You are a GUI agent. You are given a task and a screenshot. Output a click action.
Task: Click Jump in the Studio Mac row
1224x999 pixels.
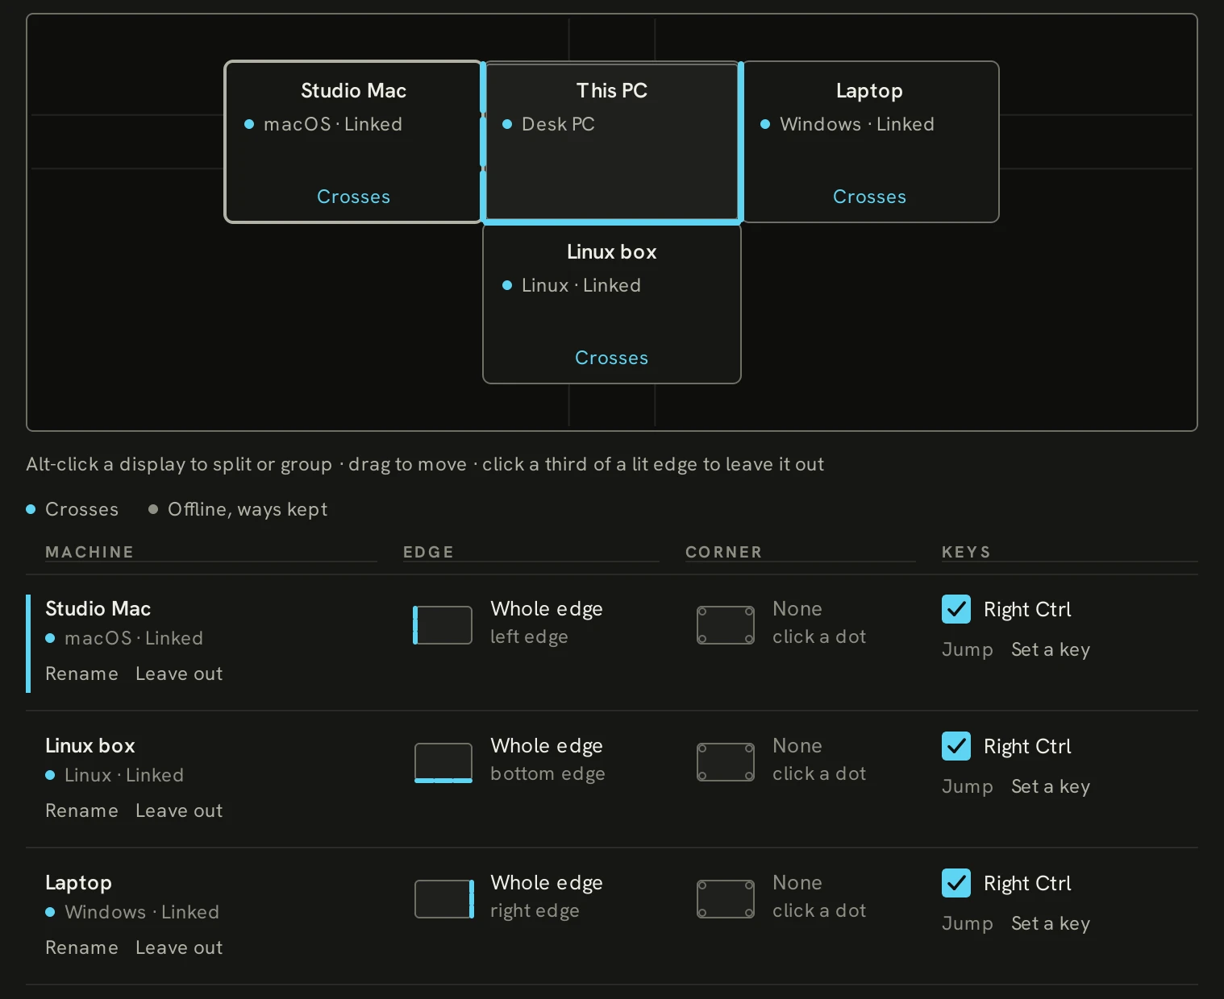(x=968, y=649)
